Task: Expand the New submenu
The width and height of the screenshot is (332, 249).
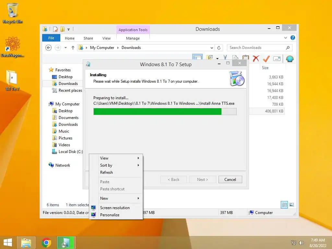Action: pyautogui.click(x=120, y=198)
